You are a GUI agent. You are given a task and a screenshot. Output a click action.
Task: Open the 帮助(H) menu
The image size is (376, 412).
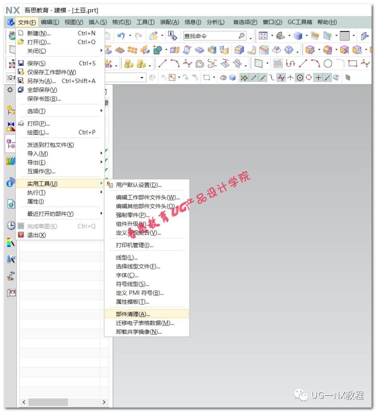tap(327, 22)
